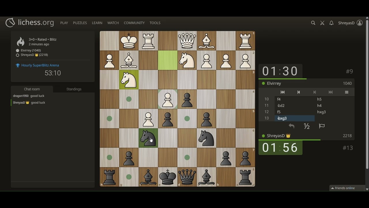Select move 11 Nd2 in move list

294,105
